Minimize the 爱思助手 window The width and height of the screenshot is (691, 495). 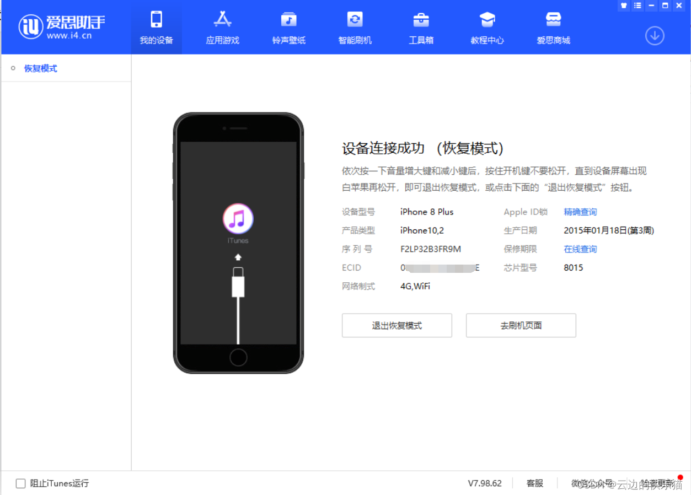pyautogui.click(x=652, y=6)
